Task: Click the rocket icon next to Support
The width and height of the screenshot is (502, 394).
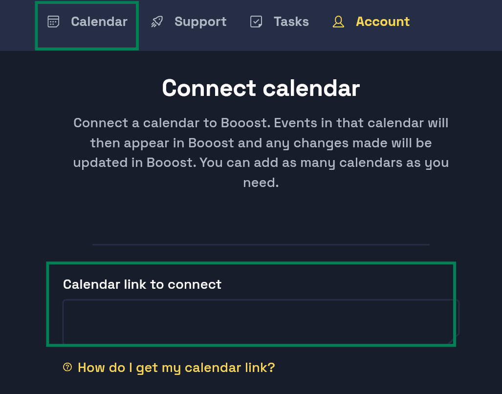Action: 157,22
